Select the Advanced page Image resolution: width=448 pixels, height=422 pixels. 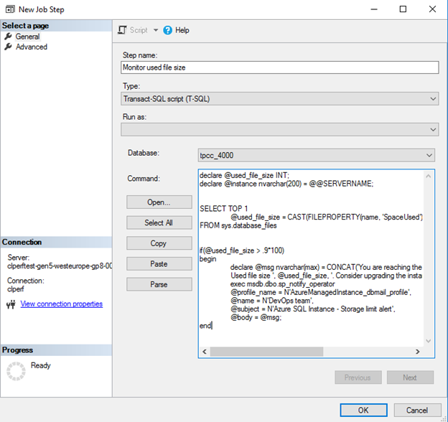[x=32, y=47]
